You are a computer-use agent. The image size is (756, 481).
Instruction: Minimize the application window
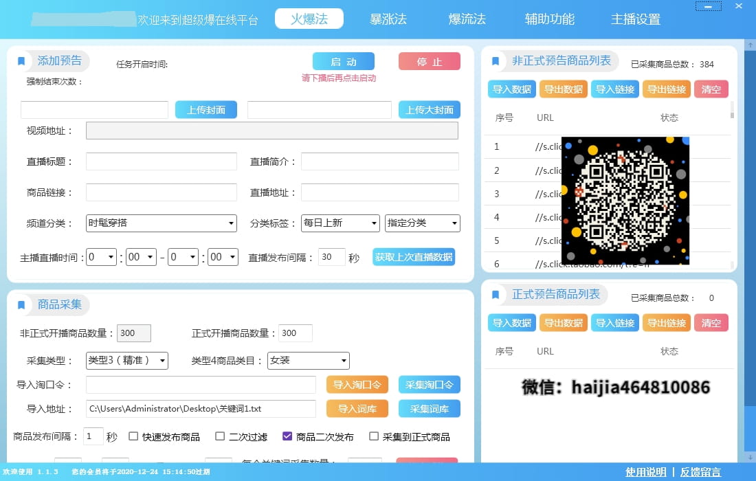point(709,6)
